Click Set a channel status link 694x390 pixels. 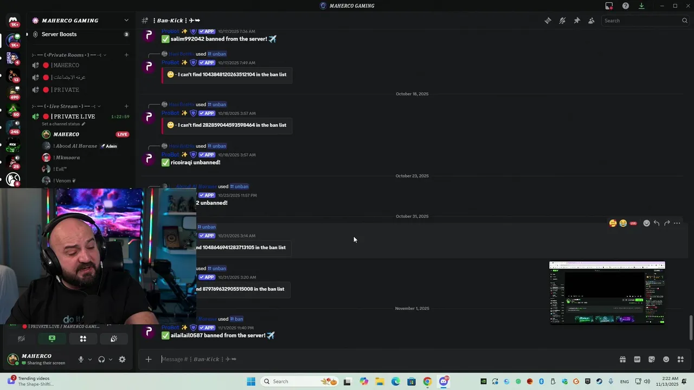point(63,124)
